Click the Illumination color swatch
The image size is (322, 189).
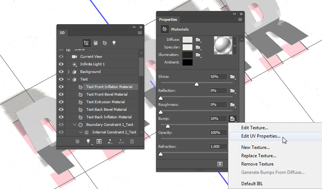point(188,55)
